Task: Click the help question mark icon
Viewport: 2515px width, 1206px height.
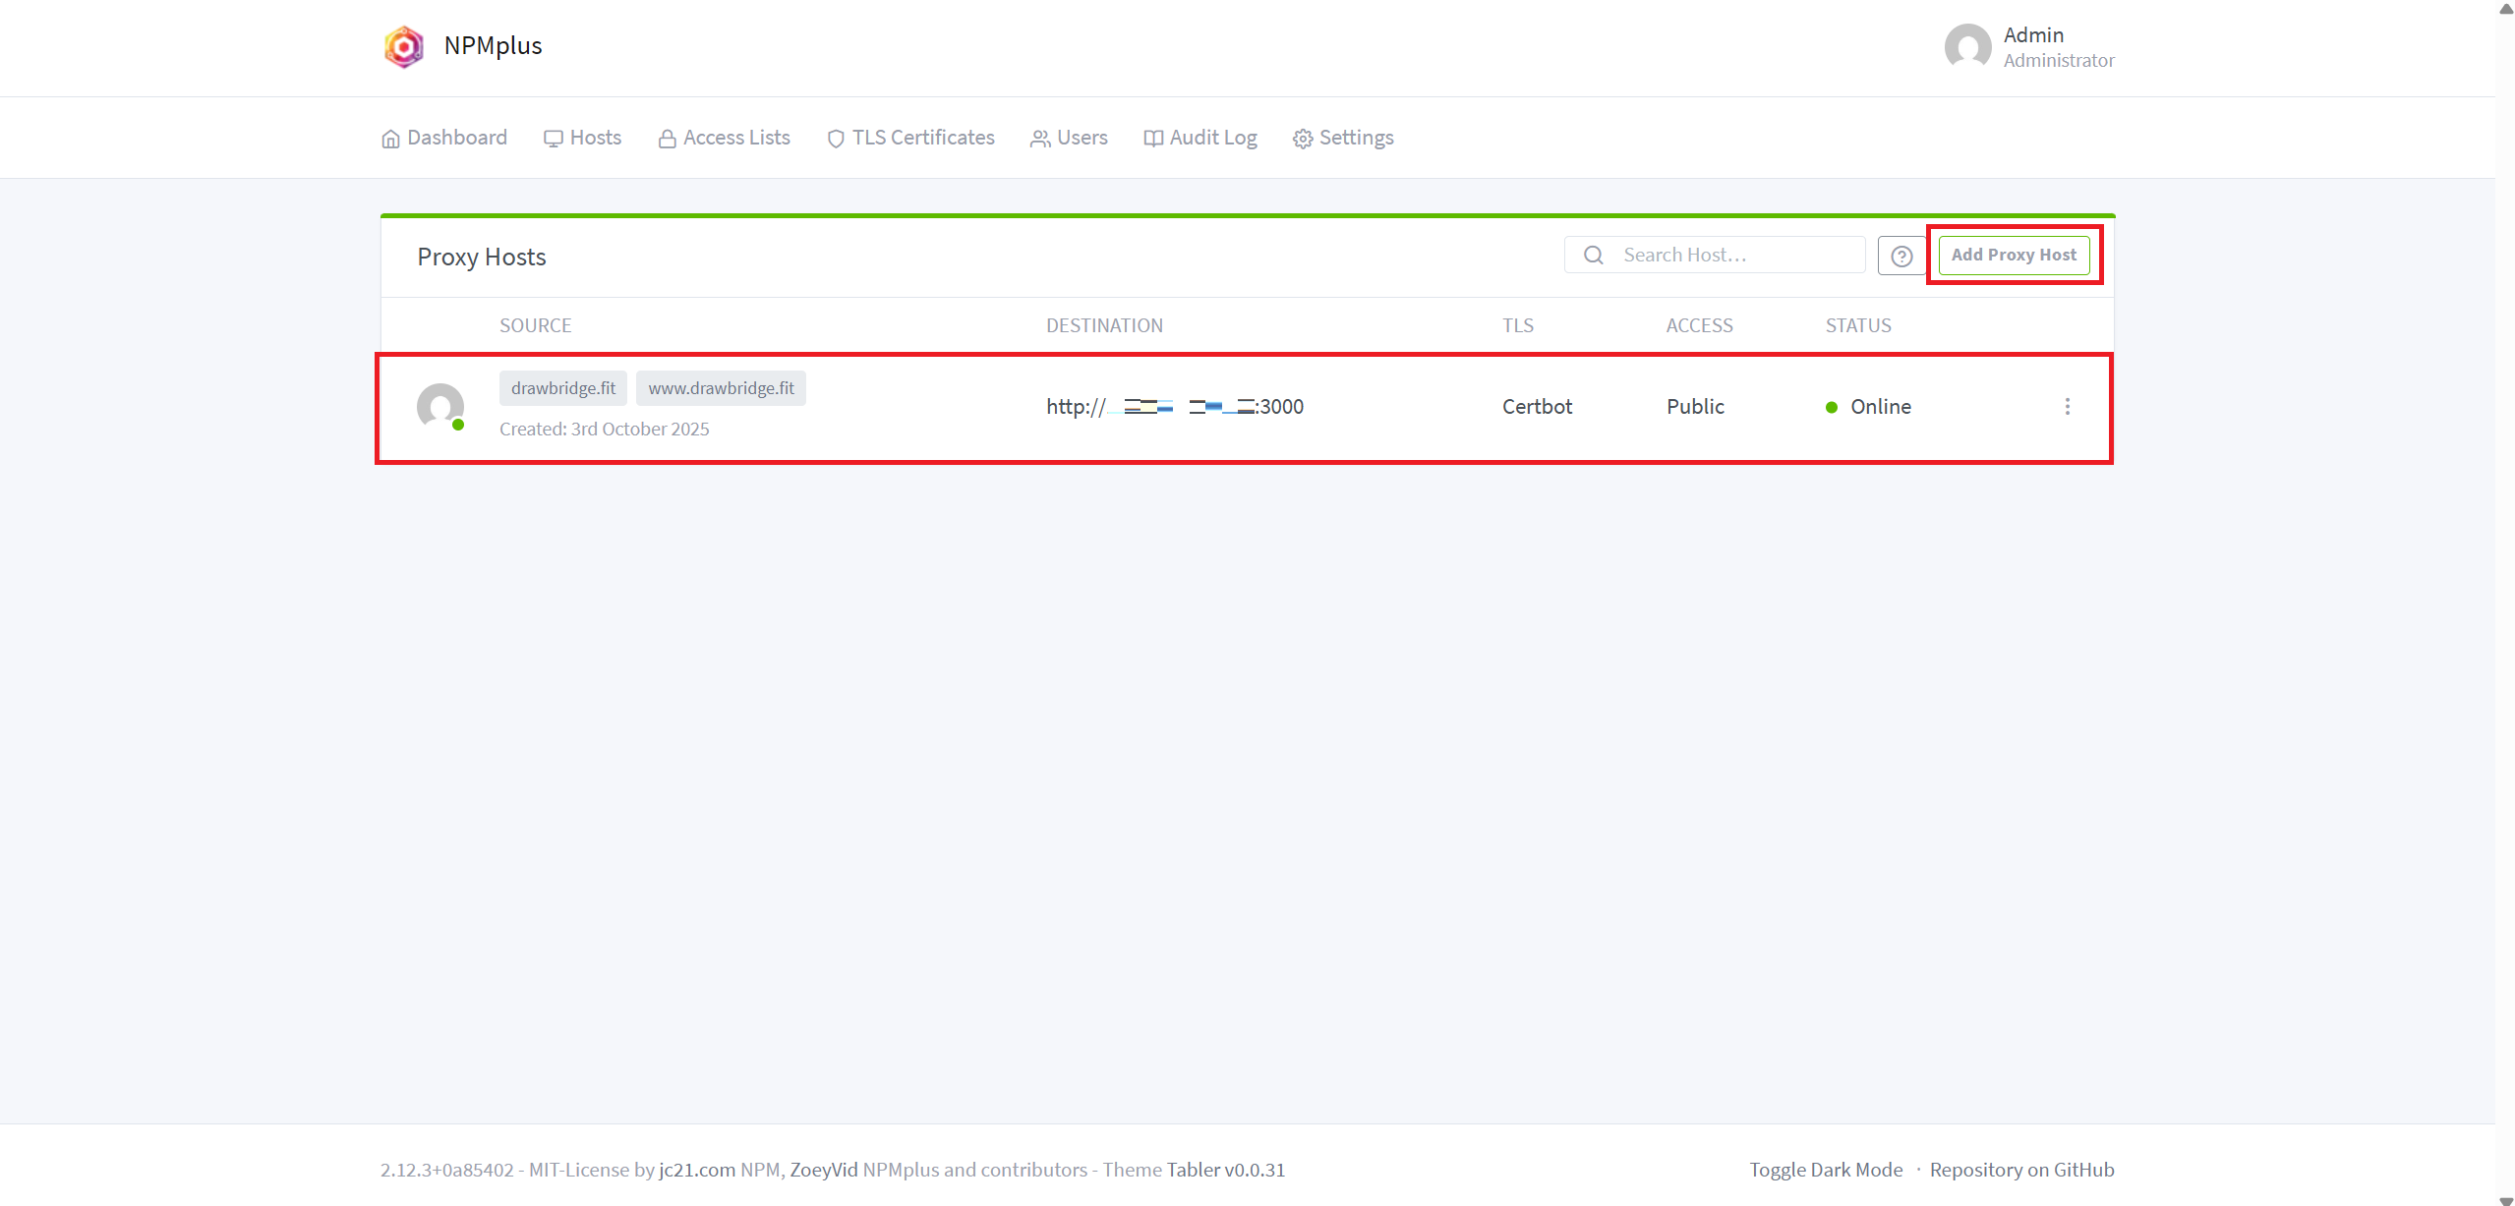Action: pyautogui.click(x=1901, y=256)
